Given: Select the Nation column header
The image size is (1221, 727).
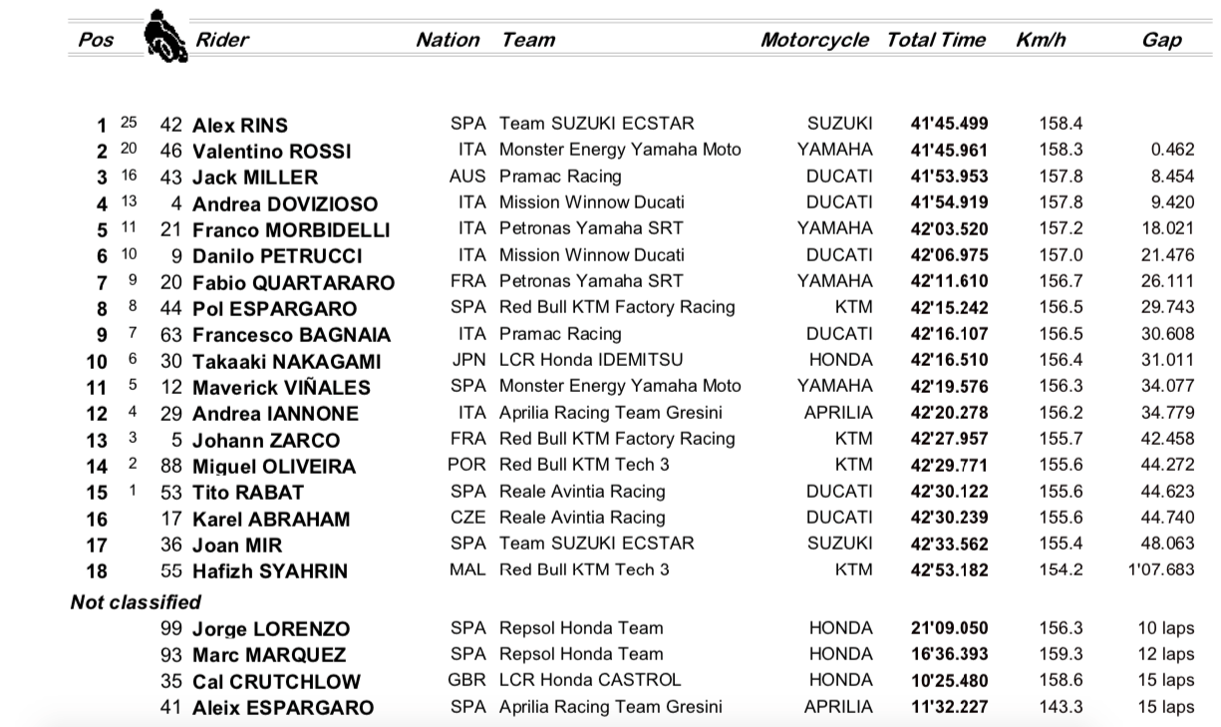Looking at the screenshot, I should tap(448, 40).
